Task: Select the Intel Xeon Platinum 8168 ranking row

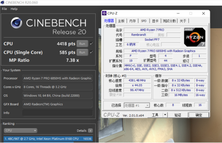Action: pyautogui.click(x=48, y=139)
